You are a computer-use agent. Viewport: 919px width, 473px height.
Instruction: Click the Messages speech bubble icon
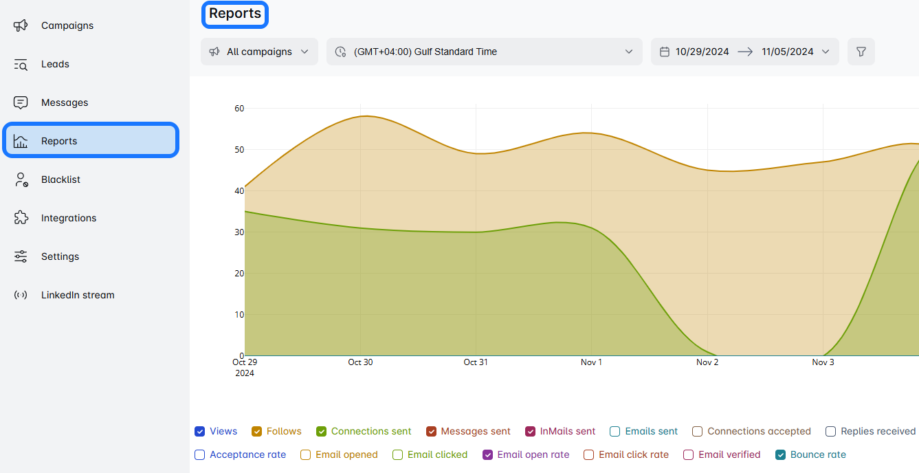(x=21, y=103)
